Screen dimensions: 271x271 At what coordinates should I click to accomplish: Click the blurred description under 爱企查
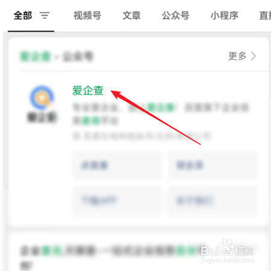[x=161, y=114]
